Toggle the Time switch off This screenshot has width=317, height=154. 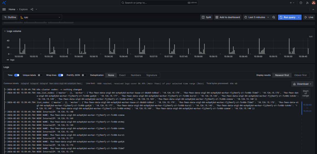pyautogui.click(x=17, y=75)
